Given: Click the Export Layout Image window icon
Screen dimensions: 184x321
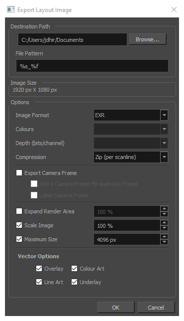Looking at the screenshot, I should click(10, 9).
